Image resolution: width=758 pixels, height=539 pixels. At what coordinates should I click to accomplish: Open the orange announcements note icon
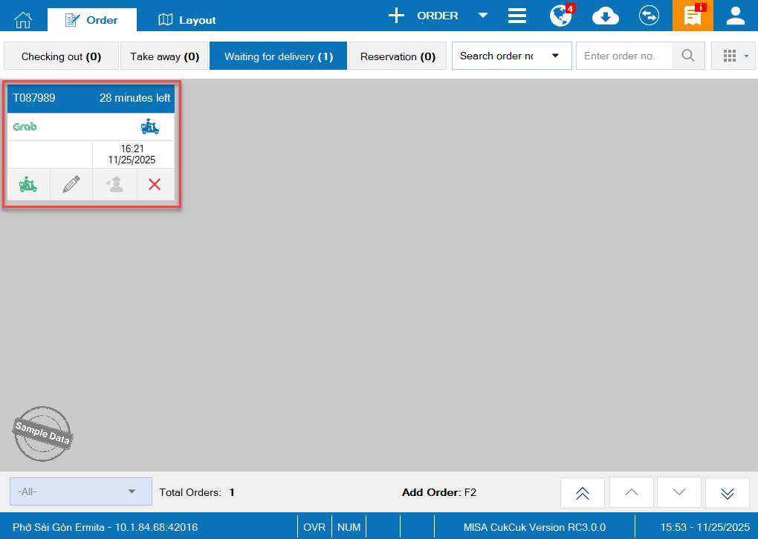point(693,16)
